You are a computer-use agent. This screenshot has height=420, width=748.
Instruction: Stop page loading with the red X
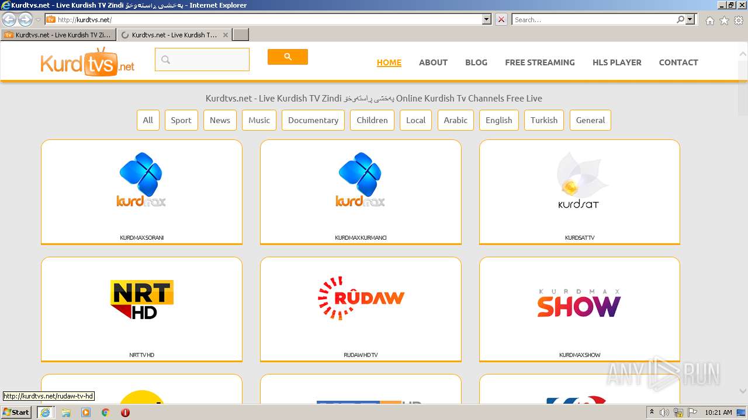tap(501, 19)
